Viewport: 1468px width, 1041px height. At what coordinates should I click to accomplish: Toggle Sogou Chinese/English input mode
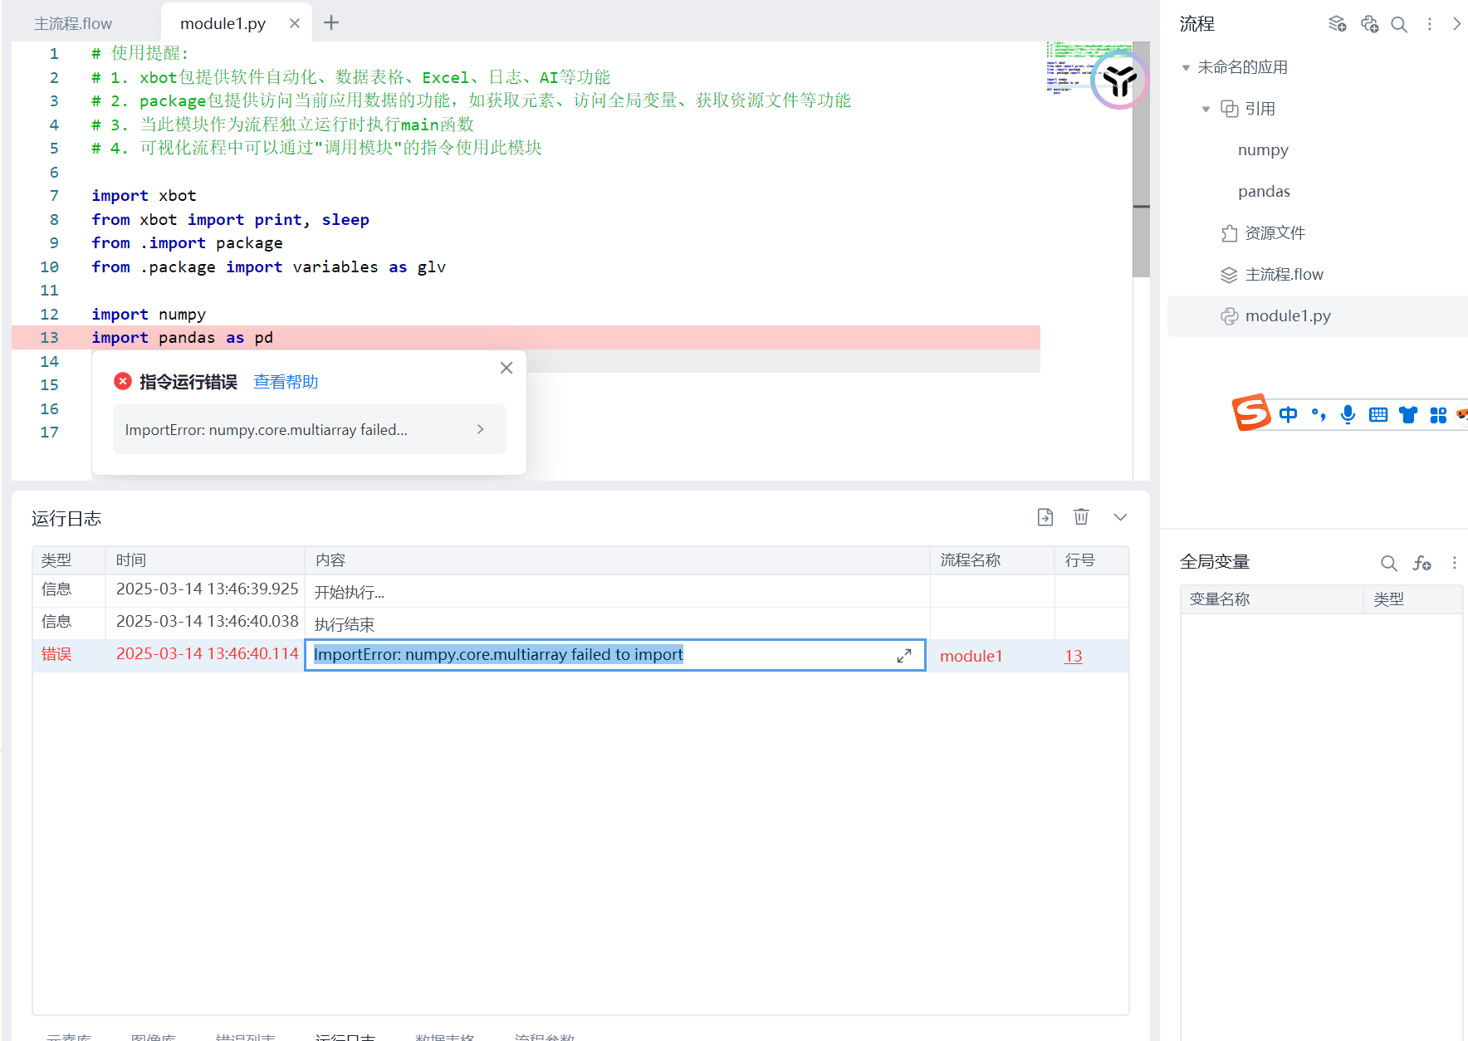(x=1288, y=414)
